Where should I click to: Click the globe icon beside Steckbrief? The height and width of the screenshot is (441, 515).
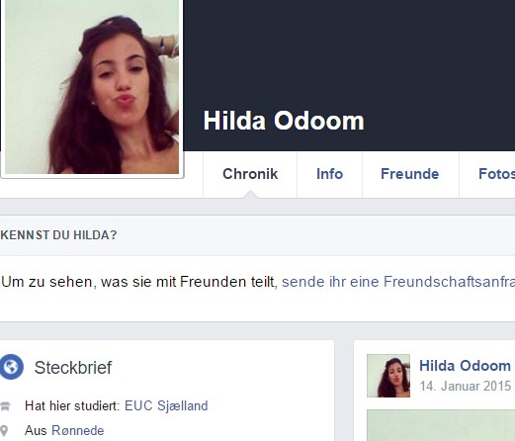coord(12,367)
